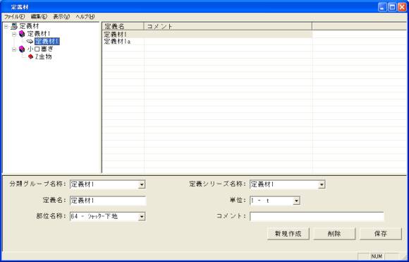Viewport: 409px width, 262px height.
Task: Open the 単位 dropdown
Action: point(296,201)
